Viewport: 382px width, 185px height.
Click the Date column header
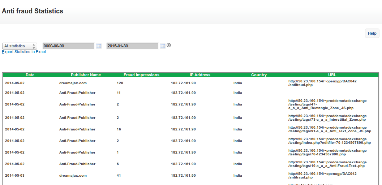30,75
